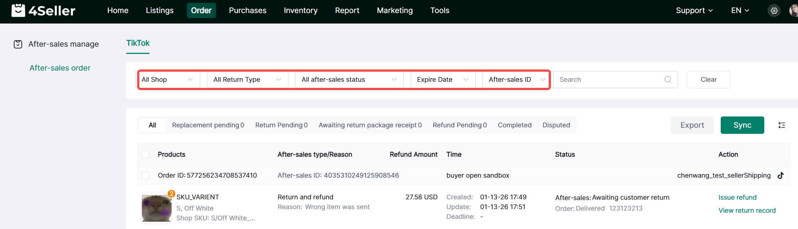Open the EN language selector
This screenshot has height=229, width=798.
pos(740,10)
